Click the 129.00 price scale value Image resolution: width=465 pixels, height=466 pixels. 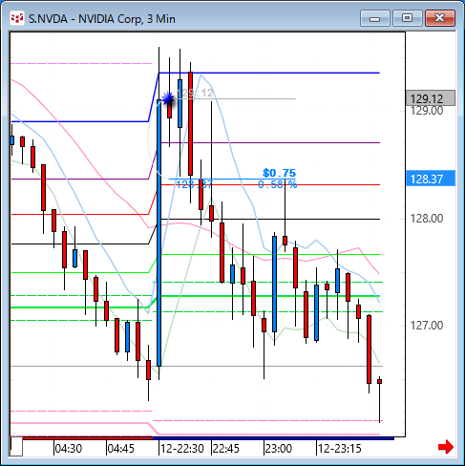(x=427, y=111)
